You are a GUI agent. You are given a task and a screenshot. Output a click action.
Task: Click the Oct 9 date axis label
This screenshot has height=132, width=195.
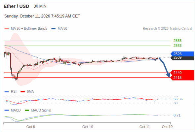tap(31, 127)
